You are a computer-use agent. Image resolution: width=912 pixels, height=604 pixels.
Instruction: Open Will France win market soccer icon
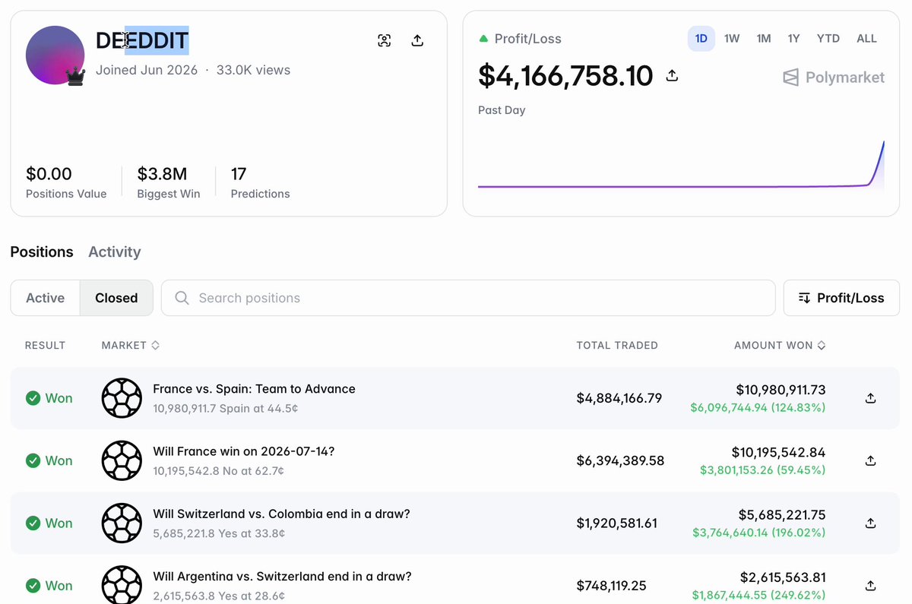(122, 460)
